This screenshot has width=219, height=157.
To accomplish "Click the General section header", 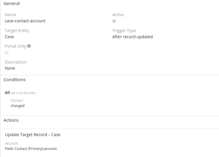I will 12,4.
